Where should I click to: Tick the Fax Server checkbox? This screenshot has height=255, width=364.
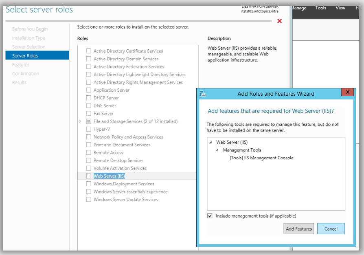(88, 113)
